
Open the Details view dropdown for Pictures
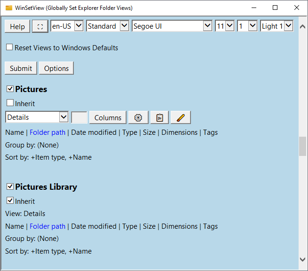click(37, 117)
